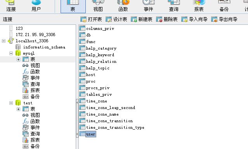Viewport: 248px width, 149px height.
Task: Switch to 报表 (Report) in top toolbar
Action: click(x=199, y=6)
